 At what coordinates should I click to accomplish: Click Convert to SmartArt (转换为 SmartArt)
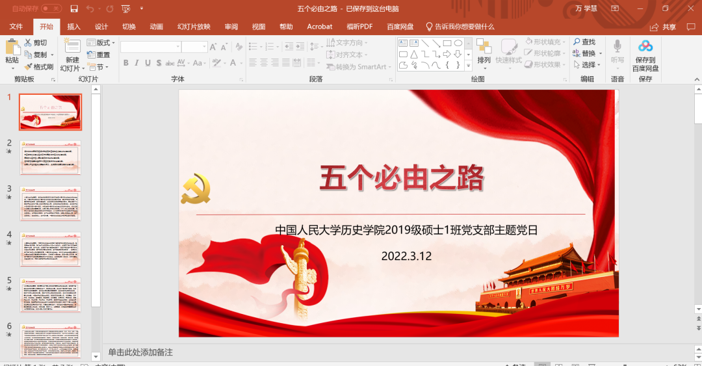coord(359,67)
